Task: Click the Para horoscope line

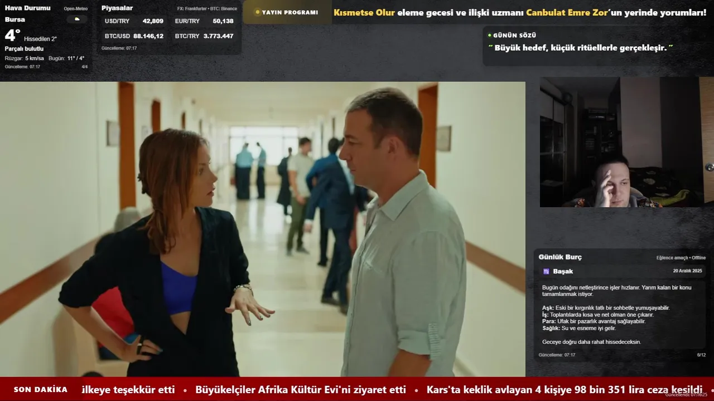Action: pos(594,321)
